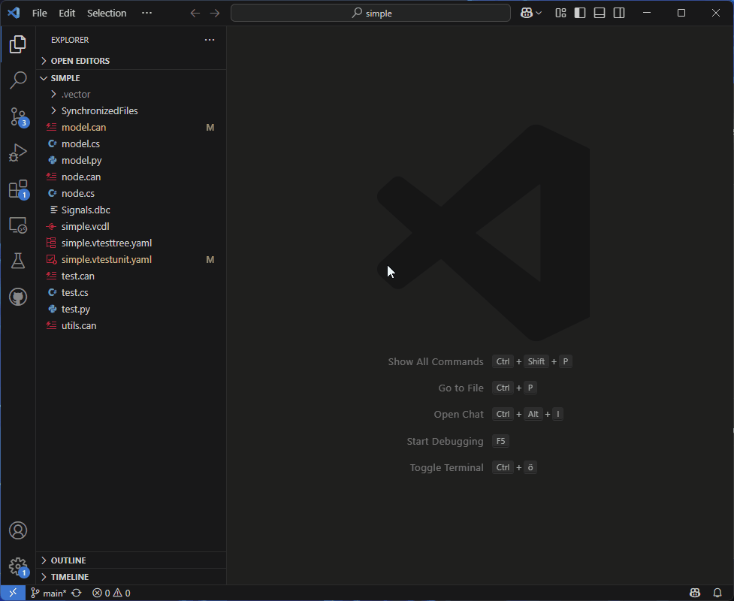The image size is (734, 601).
Task: Open simple.vcdl file
Action: (x=131, y=227)
